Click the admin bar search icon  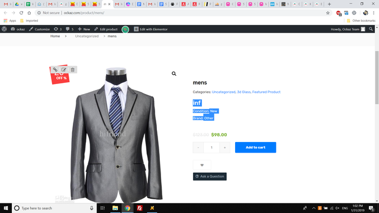pyautogui.click(x=371, y=29)
